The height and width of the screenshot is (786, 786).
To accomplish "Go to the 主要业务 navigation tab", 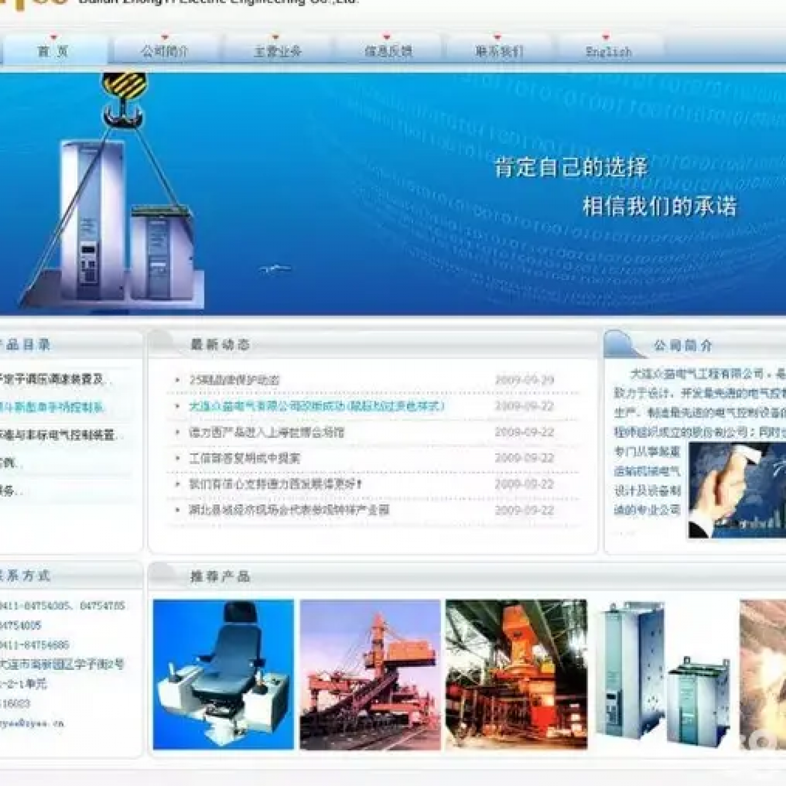I will 277,52.
